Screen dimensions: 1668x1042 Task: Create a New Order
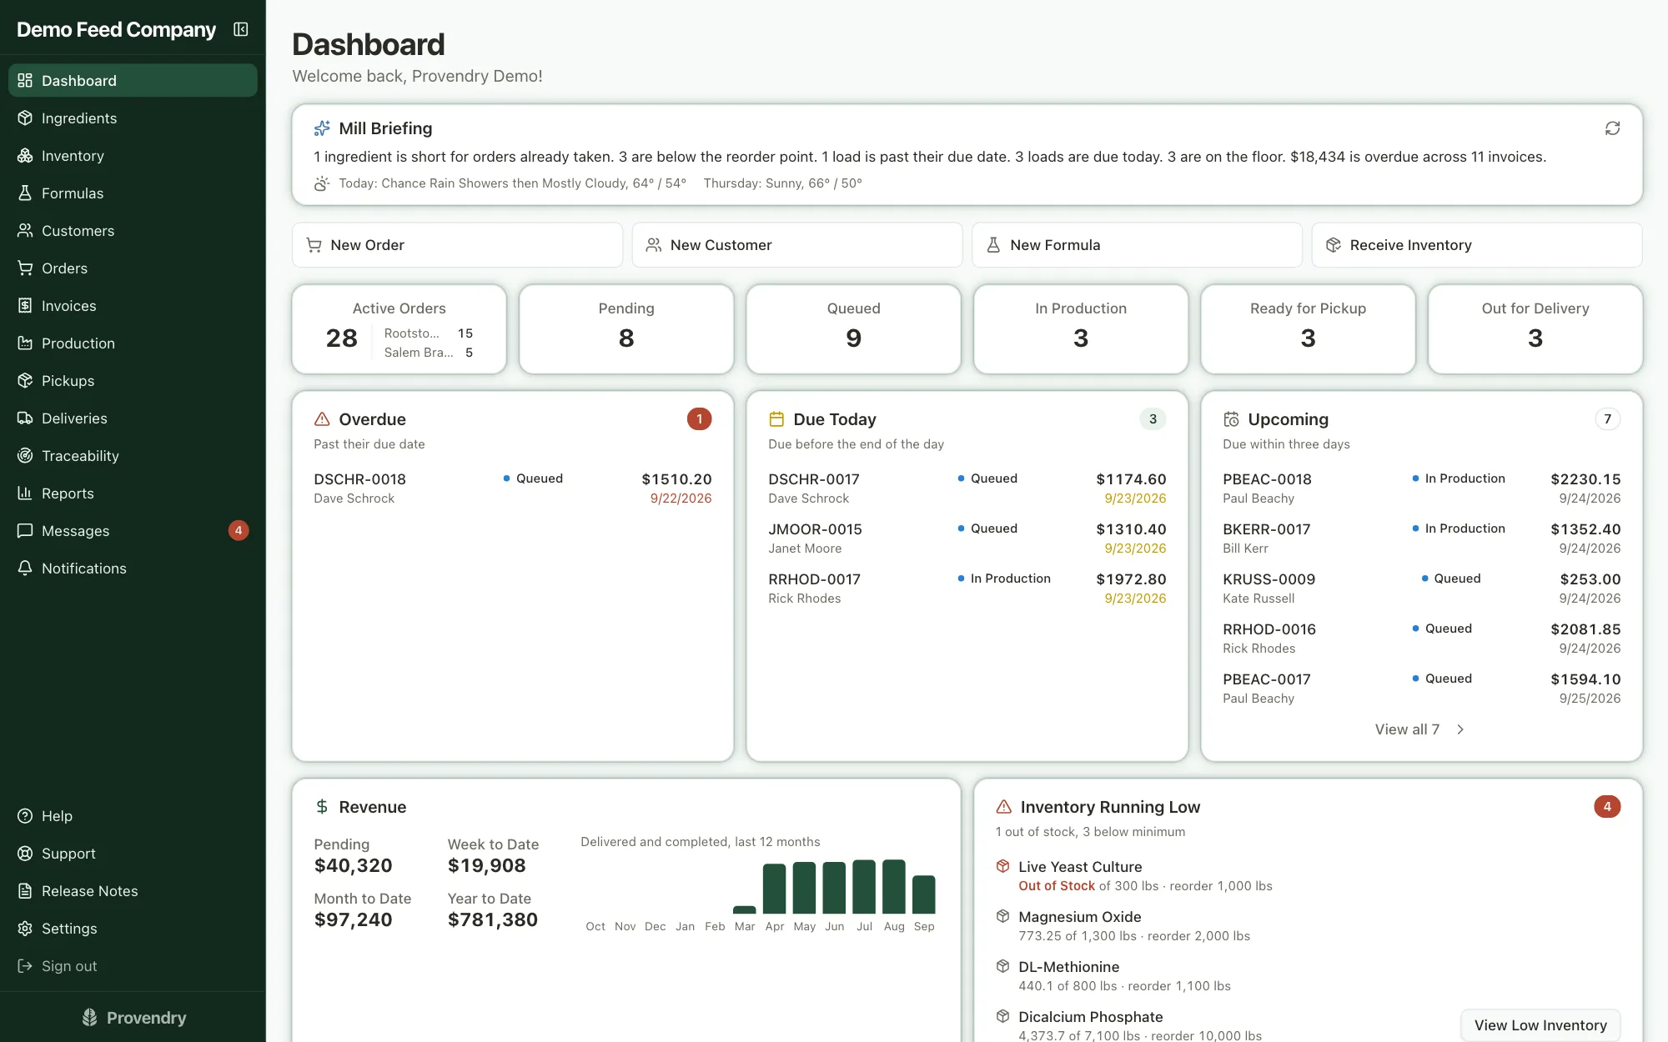click(457, 245)
